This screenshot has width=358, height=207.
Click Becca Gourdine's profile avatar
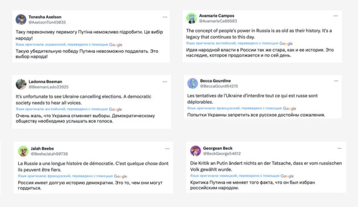[x=192, y=83]
